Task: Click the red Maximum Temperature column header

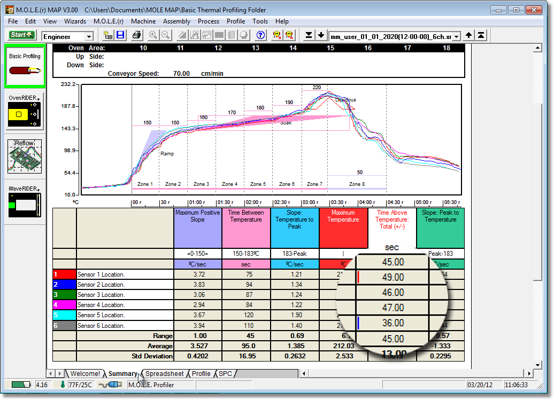Action: tap(343, 228)
